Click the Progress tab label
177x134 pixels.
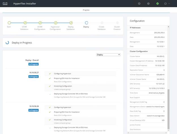86,10
